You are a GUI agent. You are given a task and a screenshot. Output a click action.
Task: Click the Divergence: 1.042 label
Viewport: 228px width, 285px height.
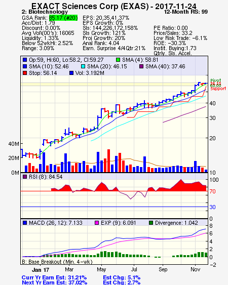(x=176, y=223)
